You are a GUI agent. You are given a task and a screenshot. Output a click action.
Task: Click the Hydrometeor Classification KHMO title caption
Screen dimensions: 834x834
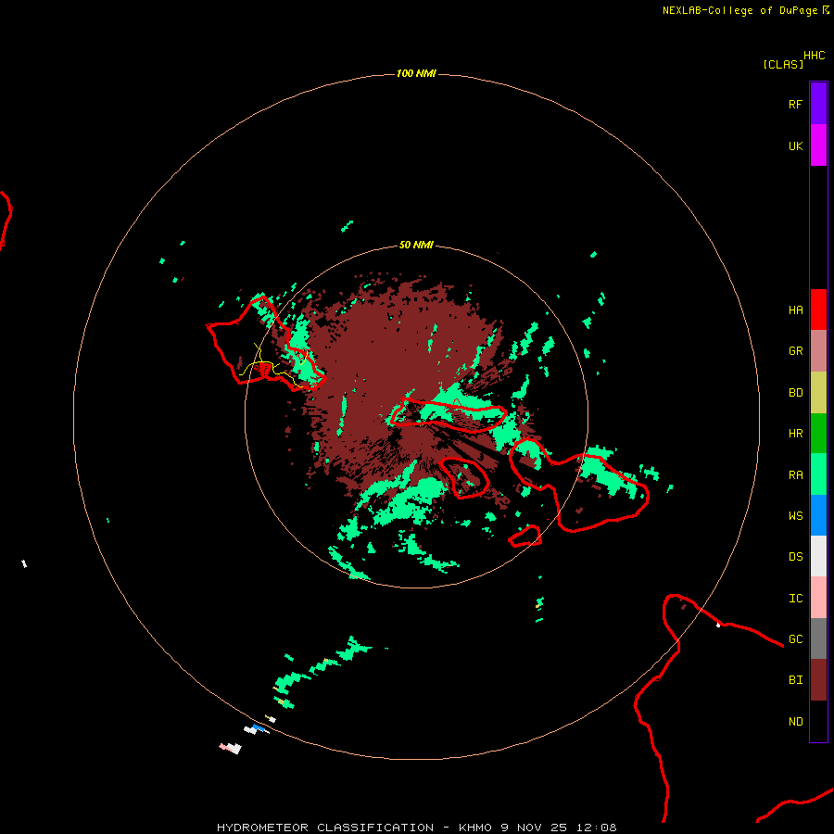(416, 828)
